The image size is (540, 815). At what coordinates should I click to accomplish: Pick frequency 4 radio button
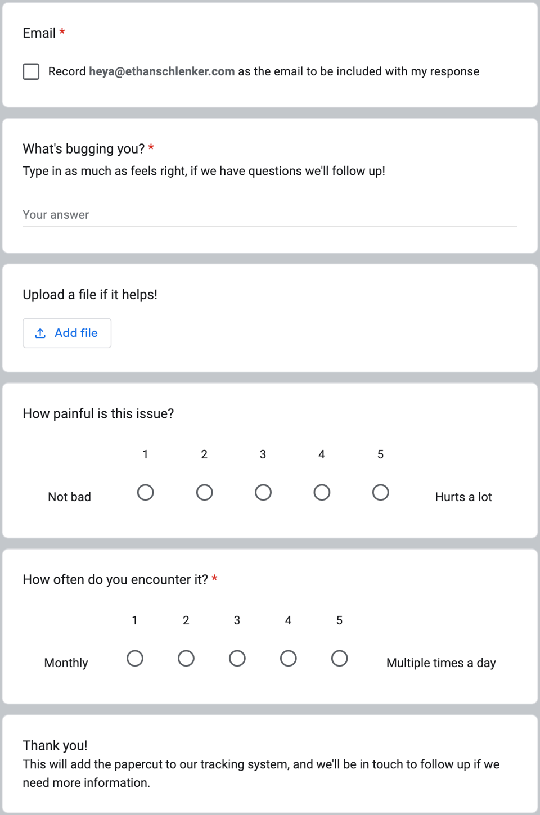pyautogui.click(x=288, y=659)
